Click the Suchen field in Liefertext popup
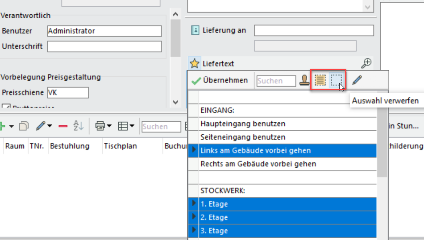The width and height of the screenshot is (424, 240). tap(276, 81)
